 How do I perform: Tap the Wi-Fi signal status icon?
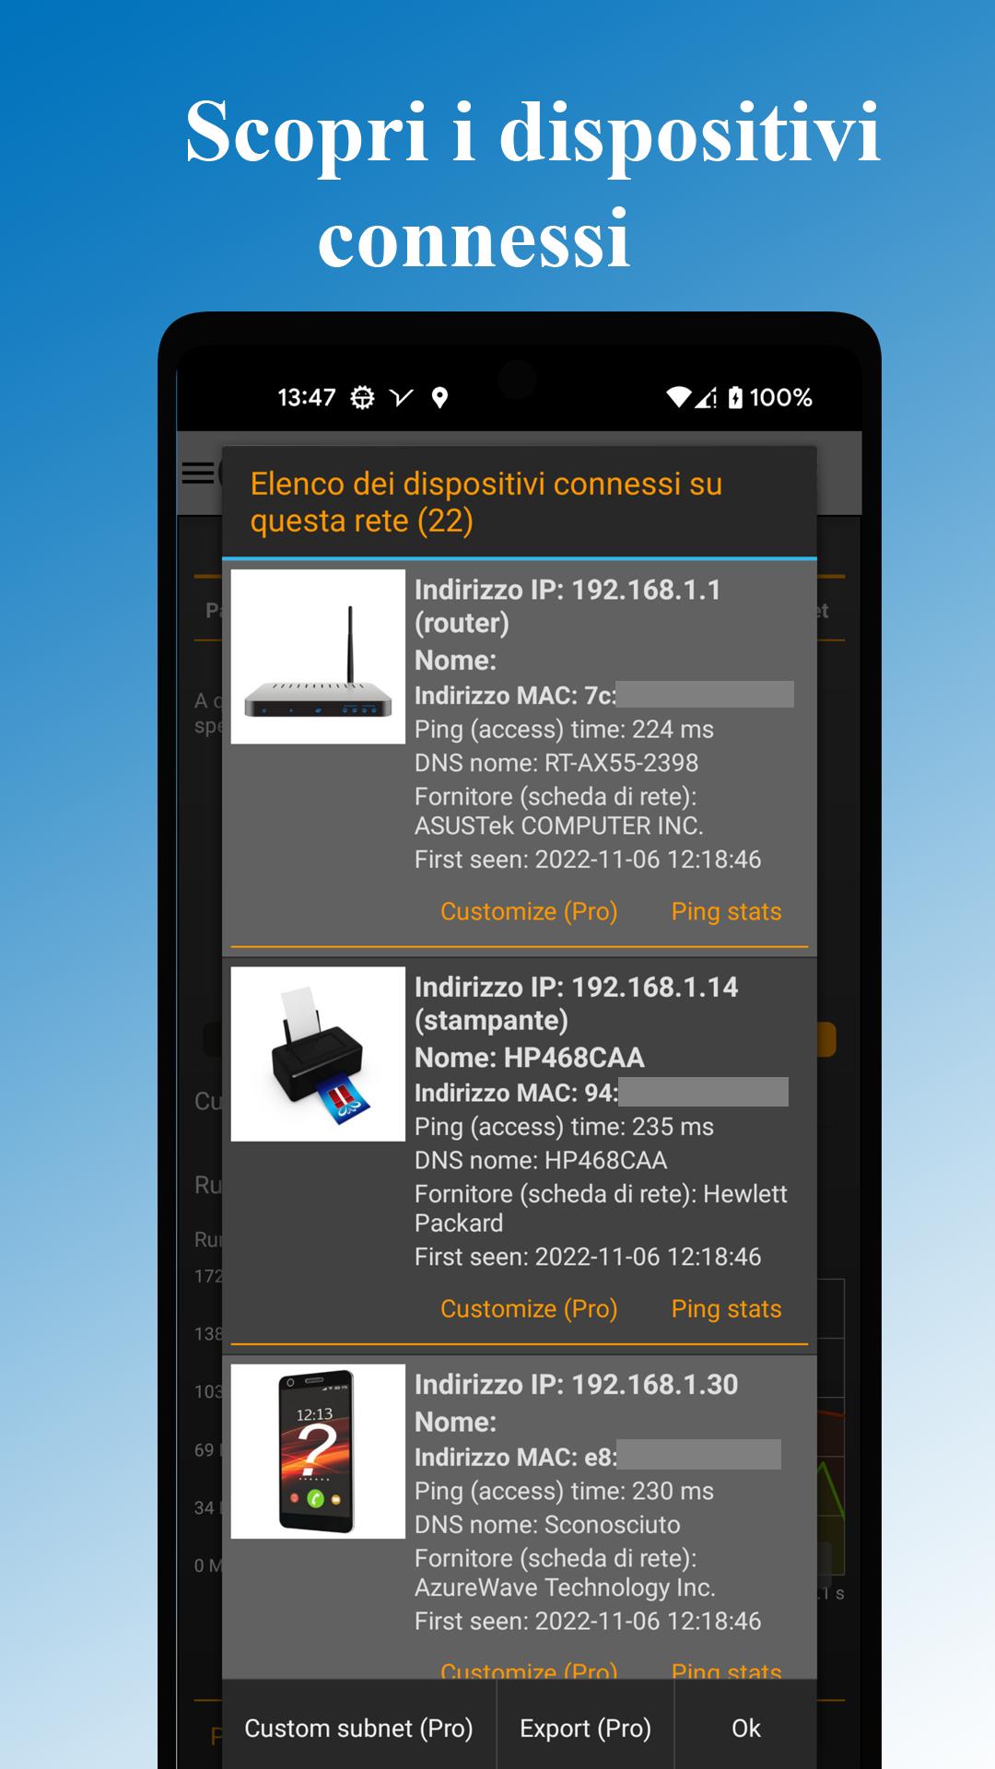(x=679, y=397)
